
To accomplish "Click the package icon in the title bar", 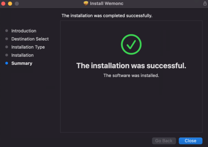I will (86, 3).
